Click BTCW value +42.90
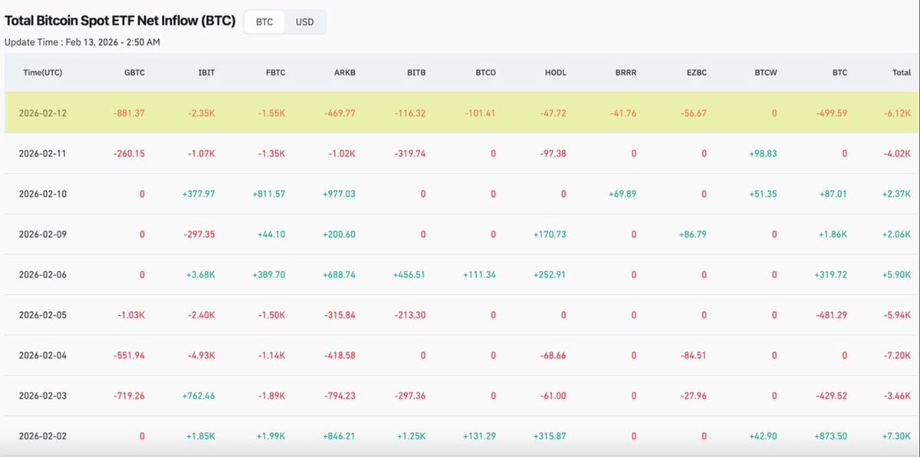 click(763, 436)
